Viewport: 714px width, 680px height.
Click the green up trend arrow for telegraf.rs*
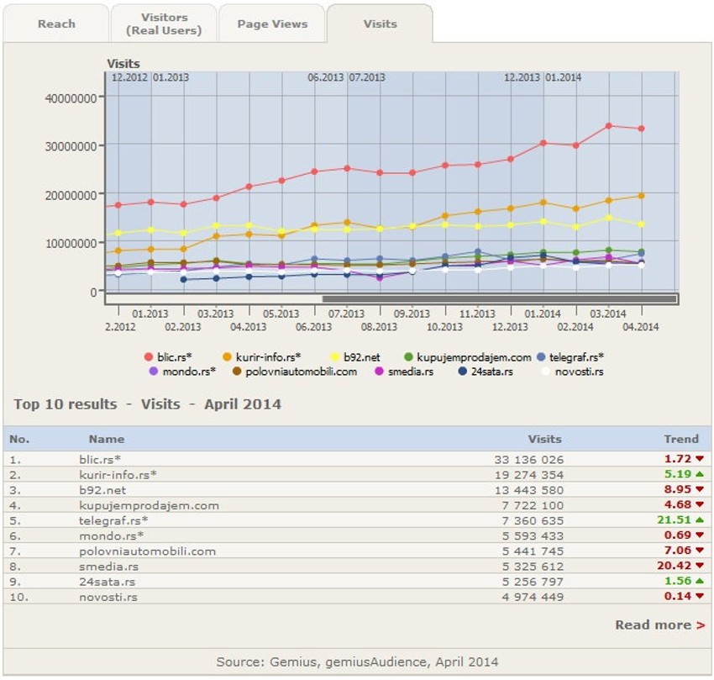(x=699, y=521)
